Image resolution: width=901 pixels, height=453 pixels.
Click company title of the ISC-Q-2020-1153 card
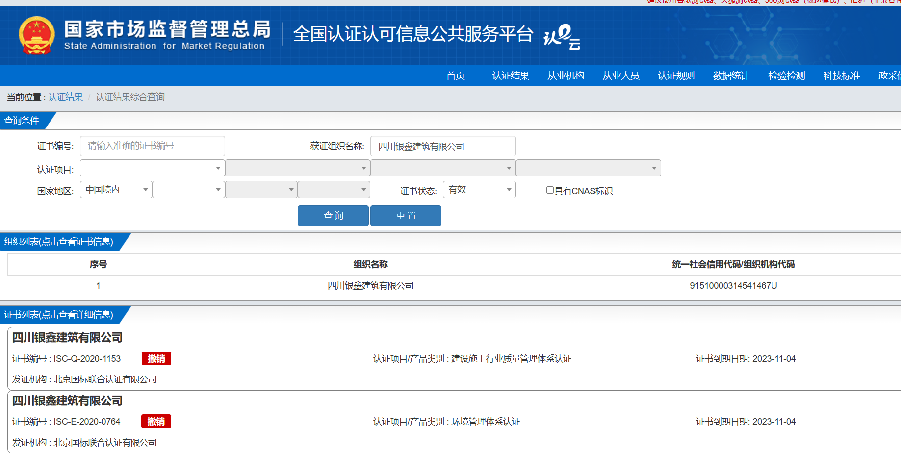67,337
